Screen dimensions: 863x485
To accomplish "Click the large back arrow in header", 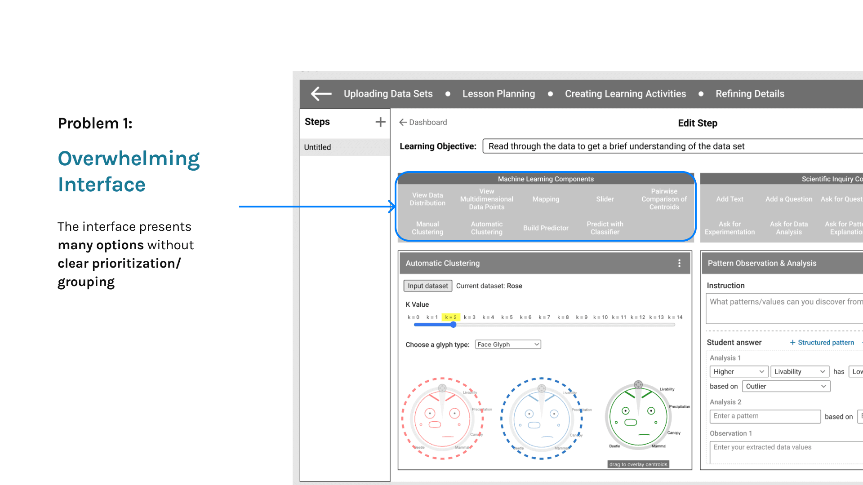I will pyautogui.click(x=321, y=94).
